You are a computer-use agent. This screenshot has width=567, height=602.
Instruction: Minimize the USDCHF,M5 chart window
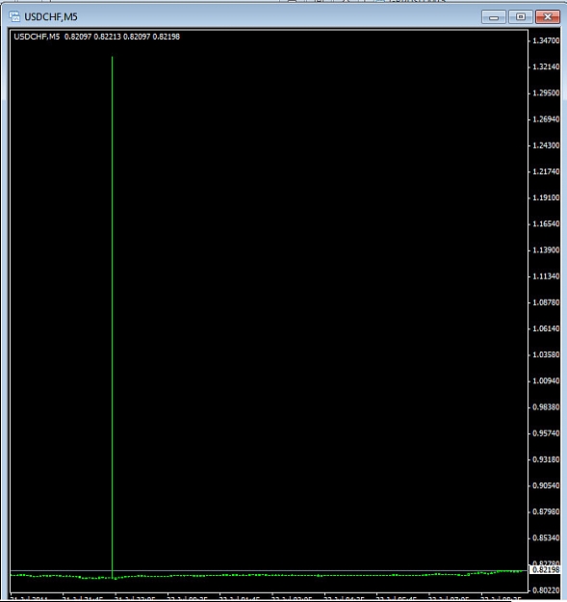[494, 17]
